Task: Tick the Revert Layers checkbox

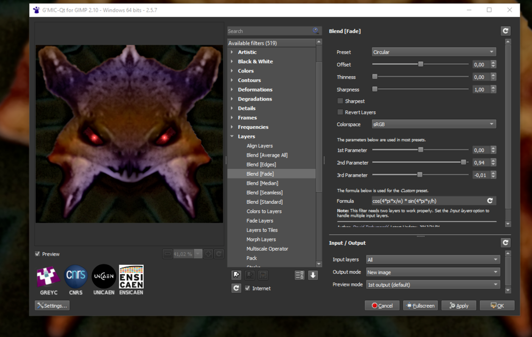Action: pyautogui.click(x=340, y=112)
